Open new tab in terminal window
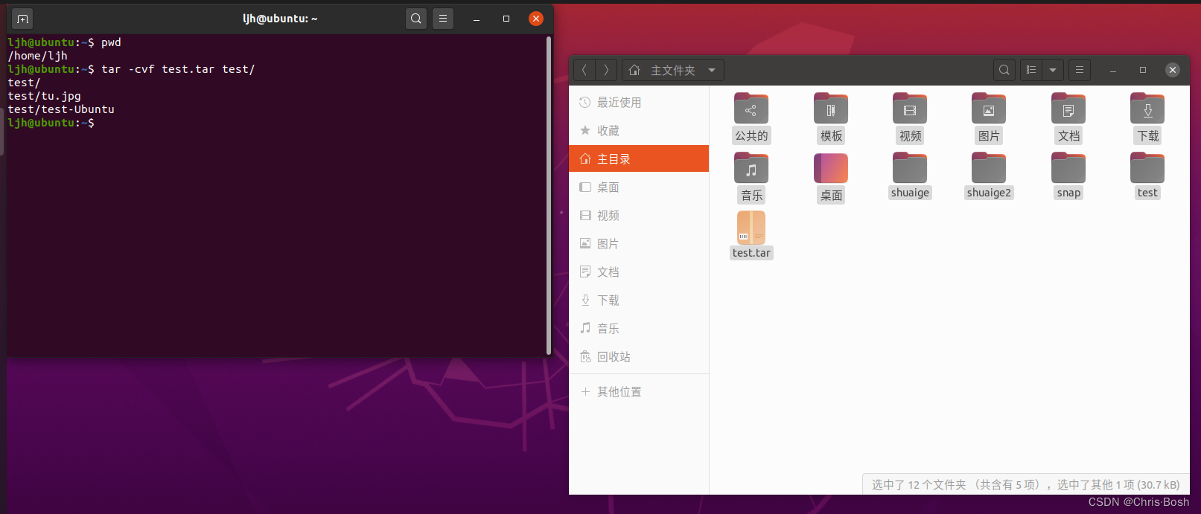 pos(22,19)
